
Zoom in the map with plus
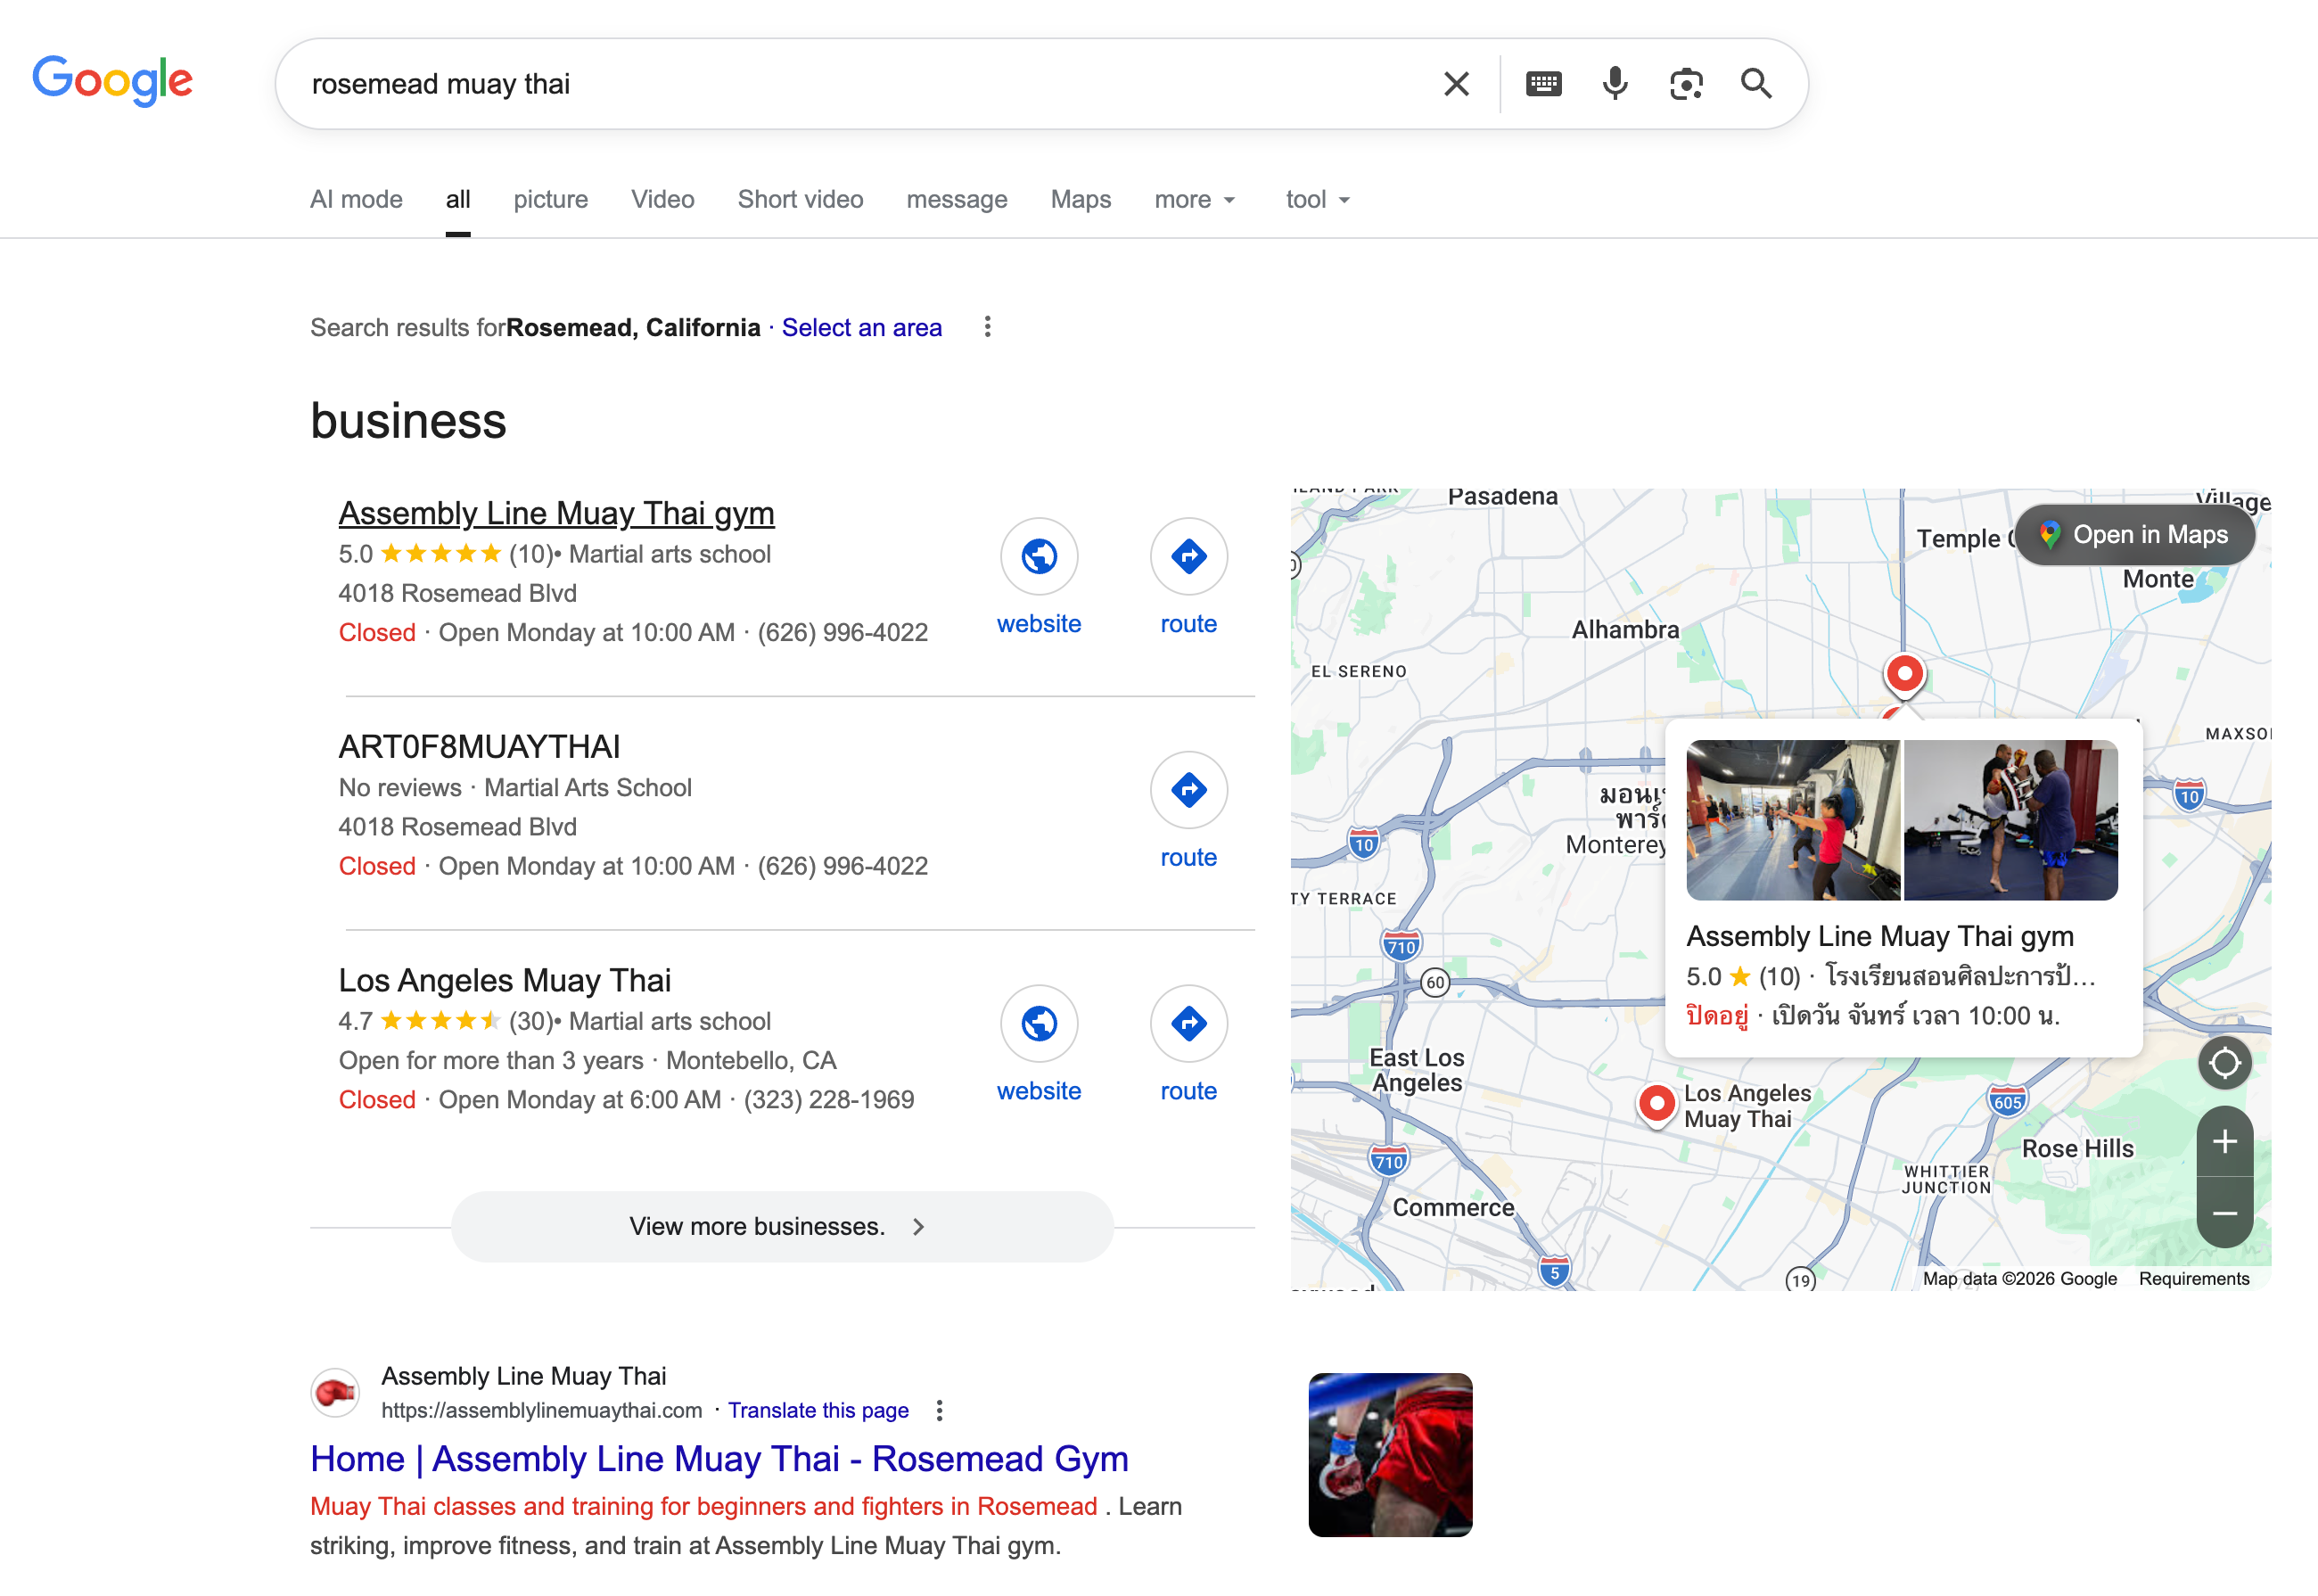2224,1142
